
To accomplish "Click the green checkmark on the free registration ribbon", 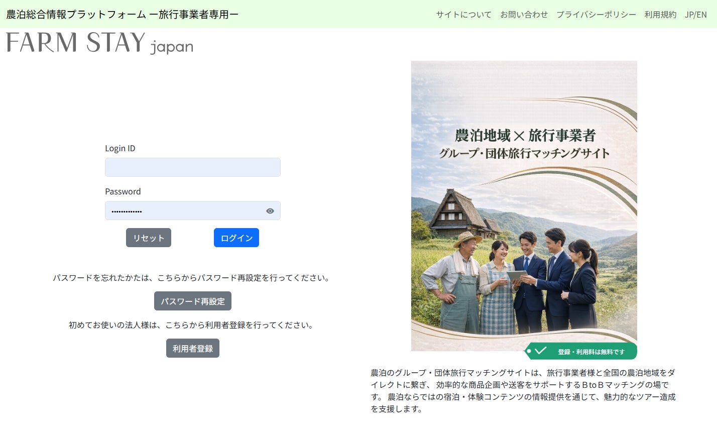I will pos(541,352).
